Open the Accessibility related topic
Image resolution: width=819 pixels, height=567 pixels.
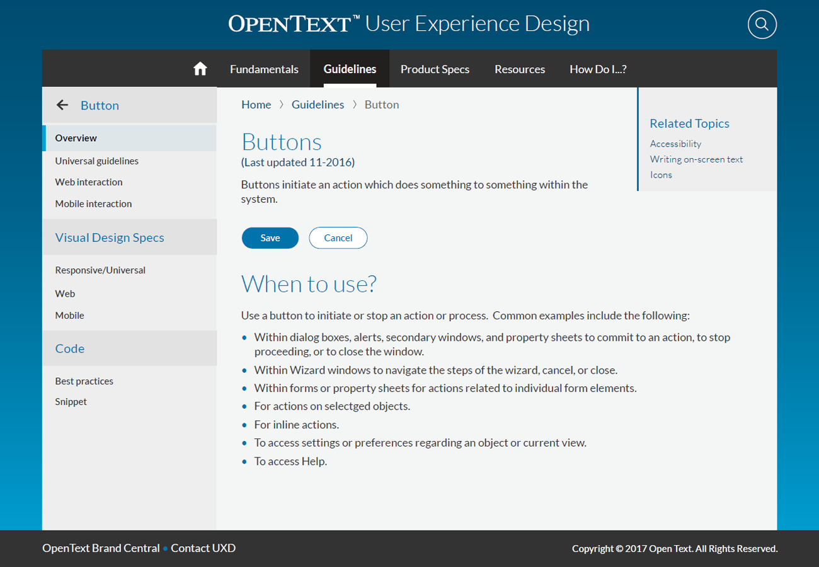coord(675,144)
